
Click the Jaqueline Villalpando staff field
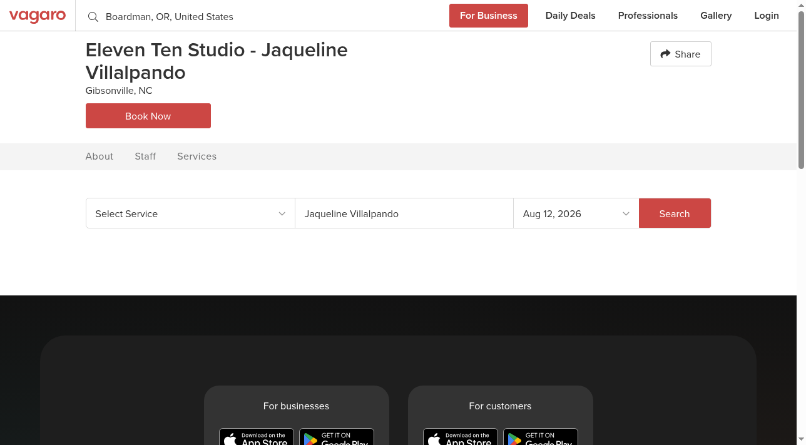(x=404, y=213)
